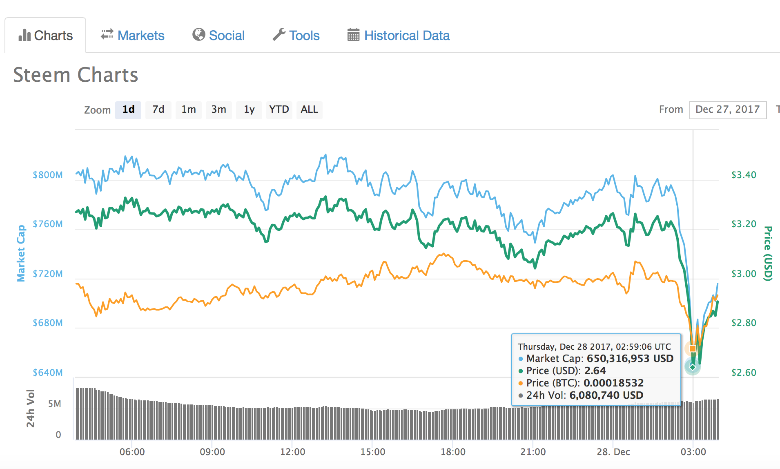The image size is (780, 469).
Task: Click the 06:00 time axis label
Action: [132, 452]
